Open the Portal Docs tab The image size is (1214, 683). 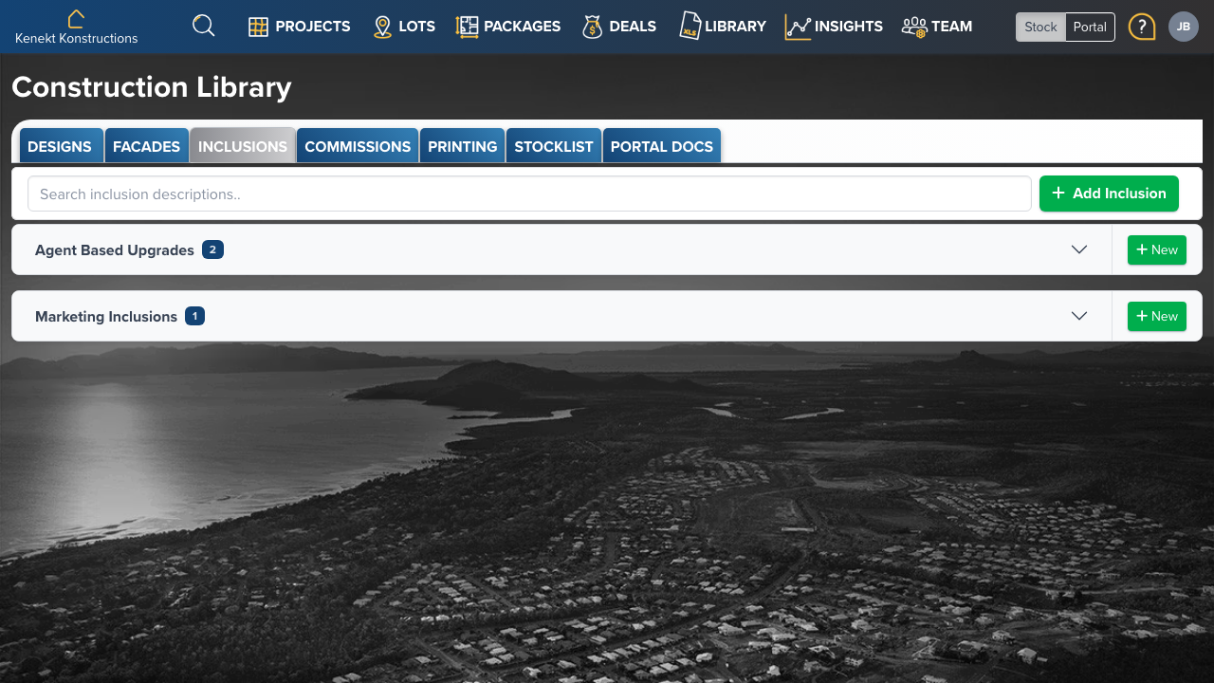(x=662, y=146)
